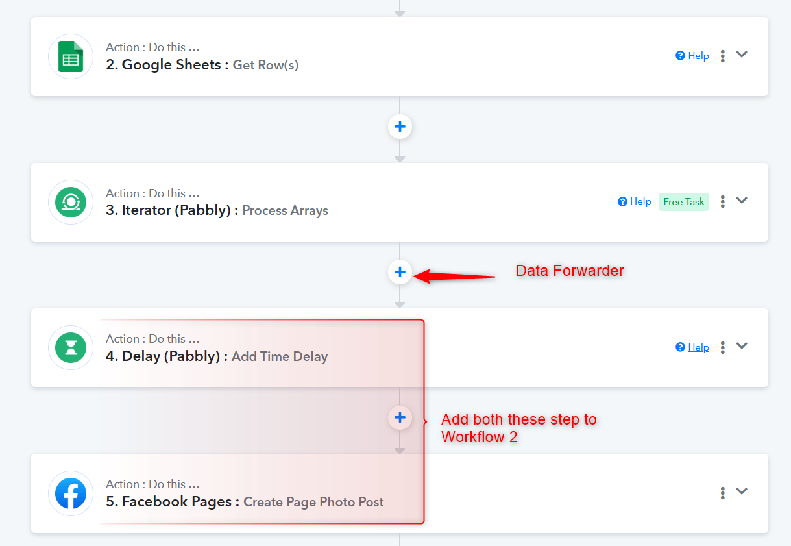Image resolution: width=791 pixels, height=546 pixels.
Task: Click the Delay (Pabbly) hourglass icon
Action: (x=71, y=348)
